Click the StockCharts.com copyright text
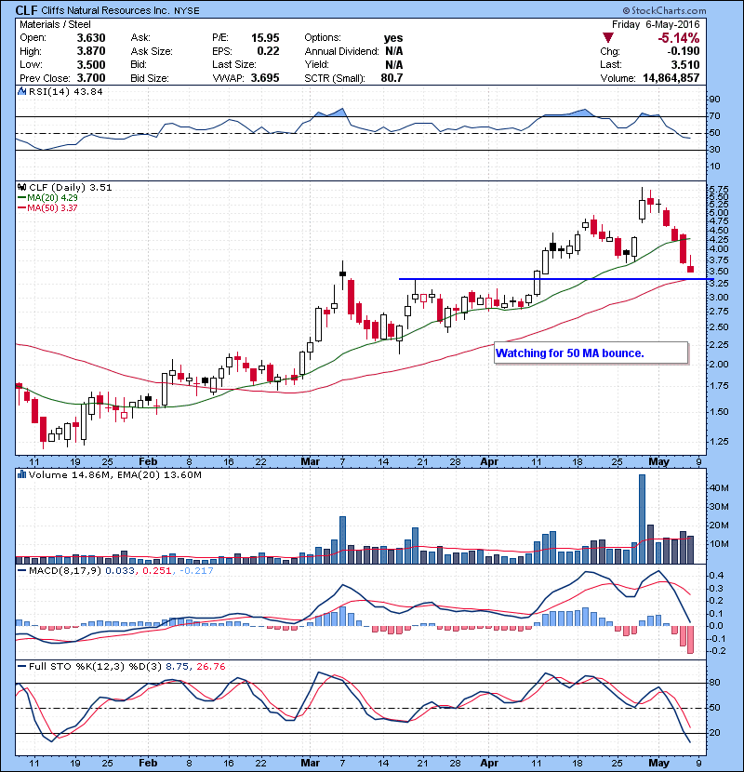 [x=664, y=10]
